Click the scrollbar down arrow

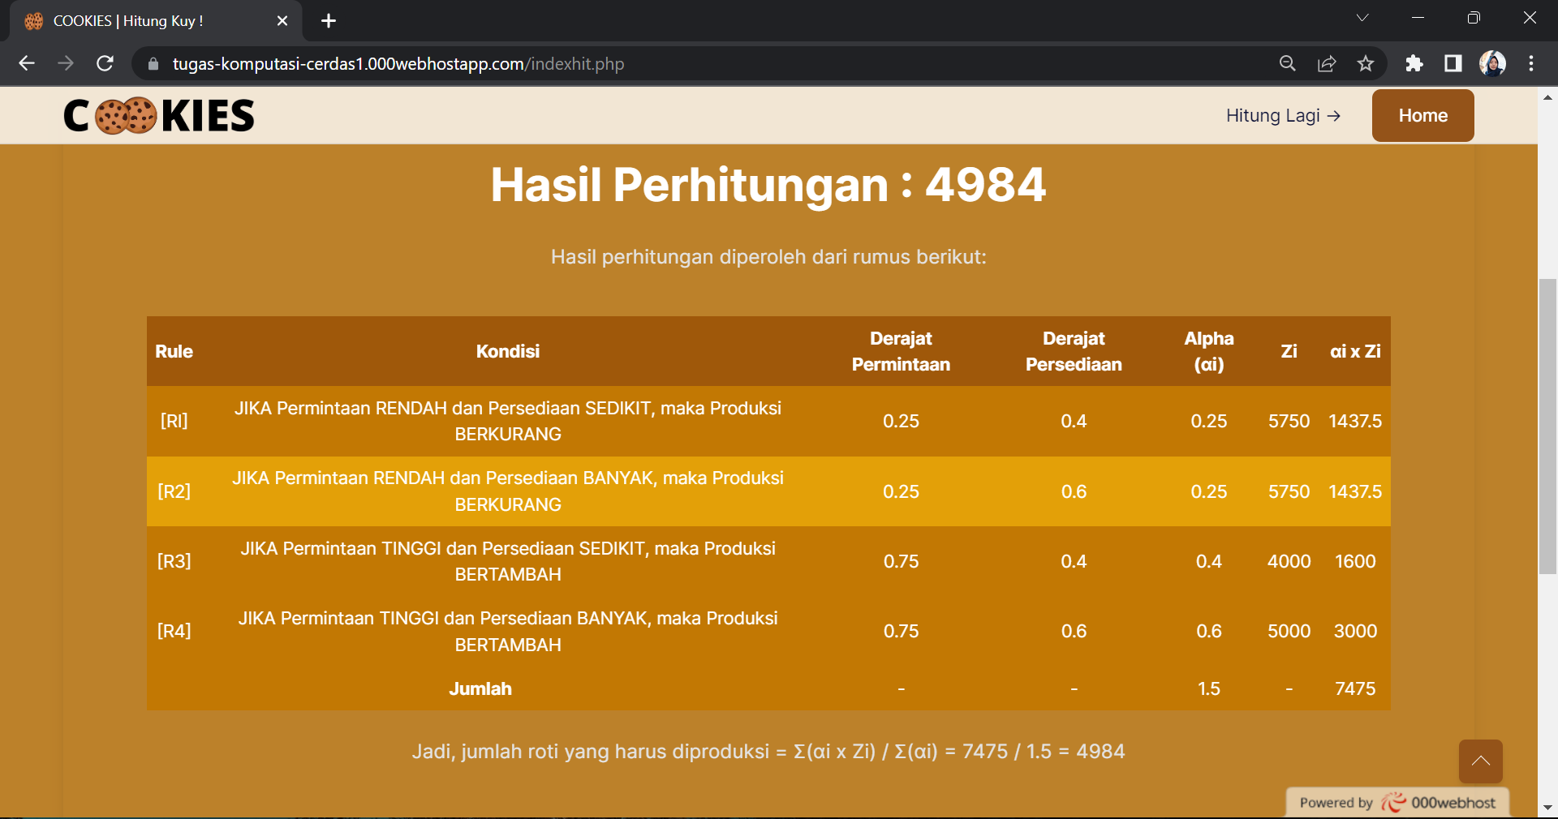point(1547,808)
